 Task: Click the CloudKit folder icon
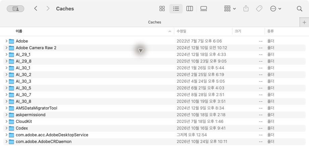[x=11, y=122]
